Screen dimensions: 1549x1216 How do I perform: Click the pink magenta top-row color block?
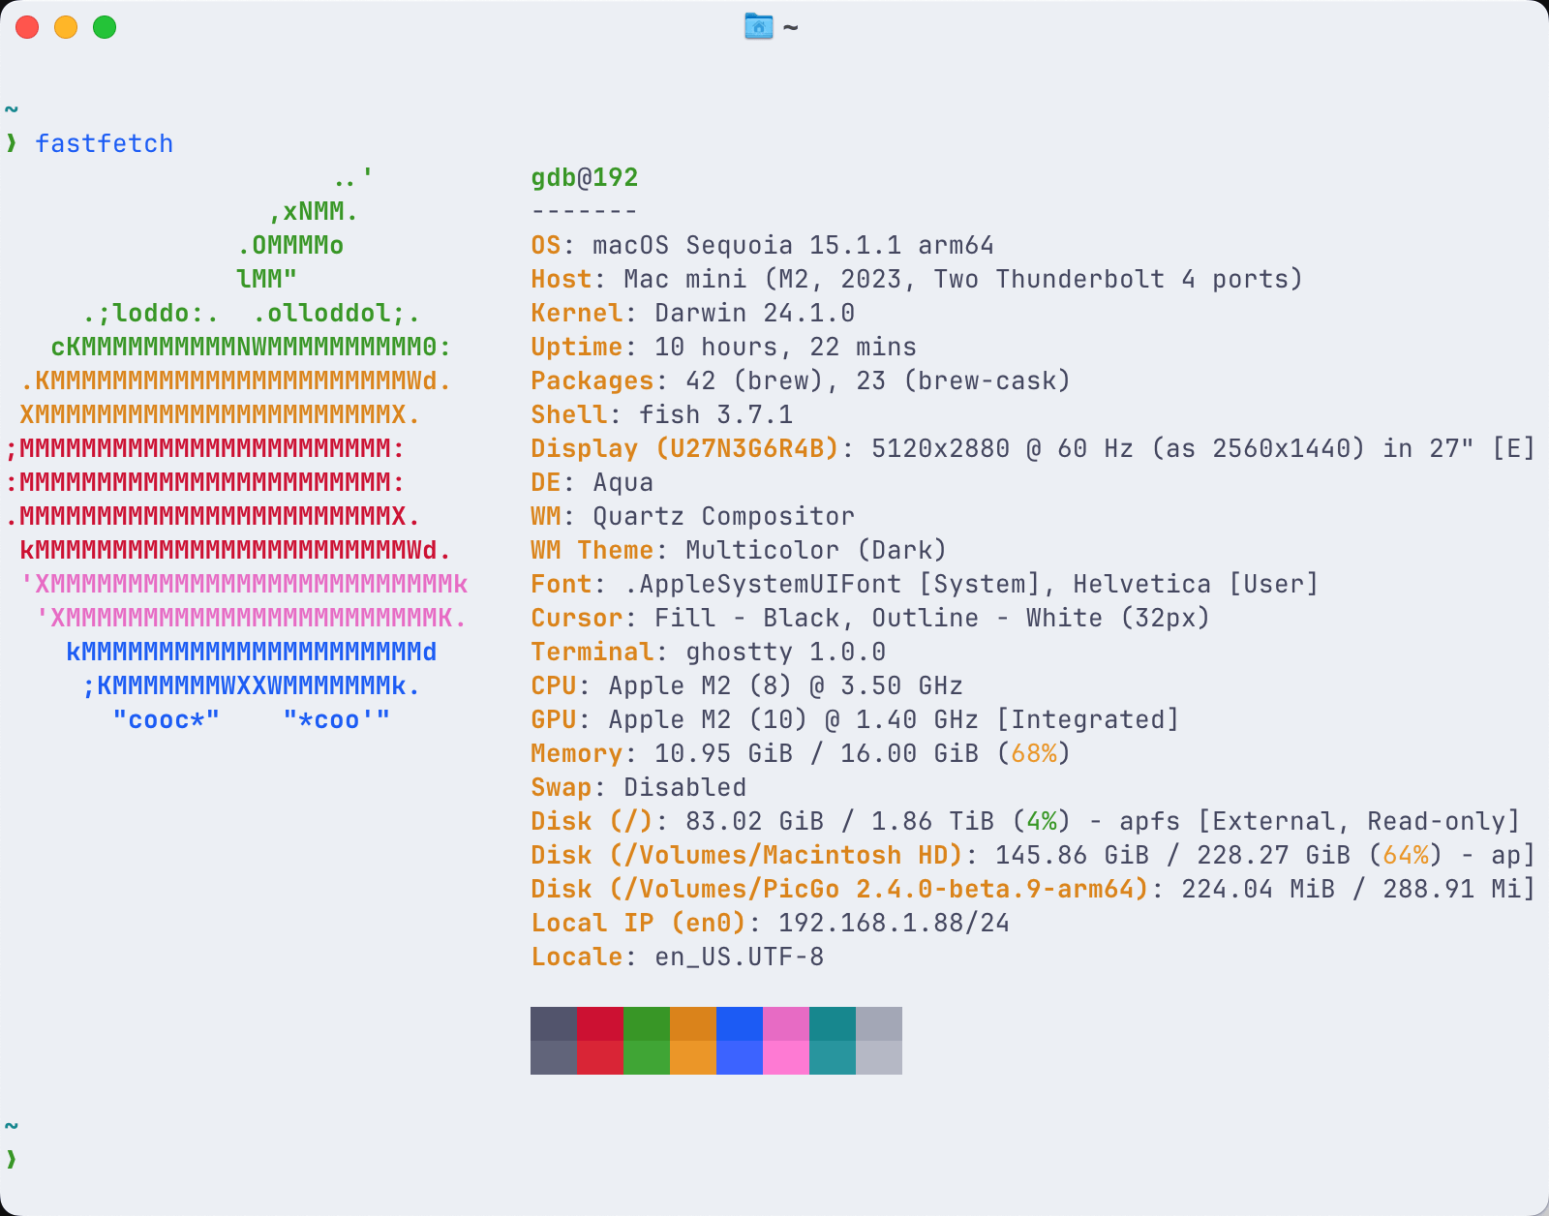786,1023
